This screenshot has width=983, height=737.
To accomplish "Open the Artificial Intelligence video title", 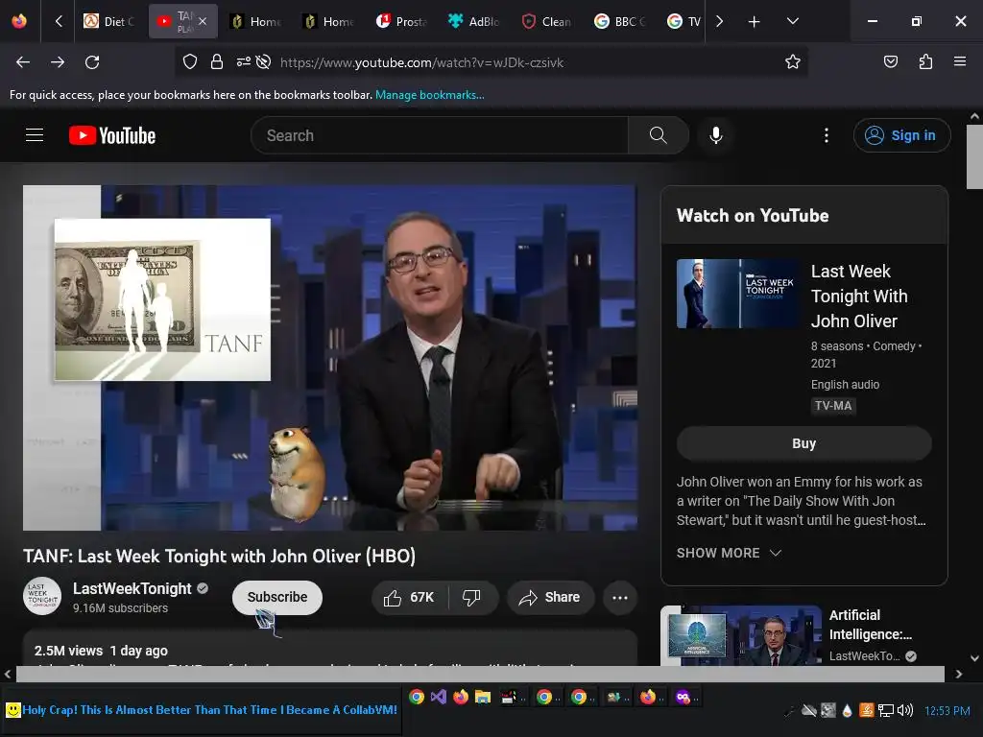I will 871,624.
